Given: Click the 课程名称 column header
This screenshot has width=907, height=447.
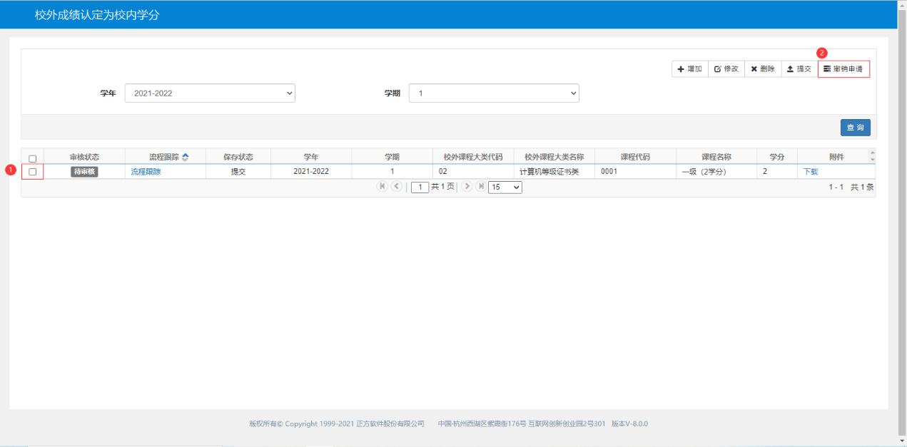Looking at the screenshot, I should click(x=716, y=158).
